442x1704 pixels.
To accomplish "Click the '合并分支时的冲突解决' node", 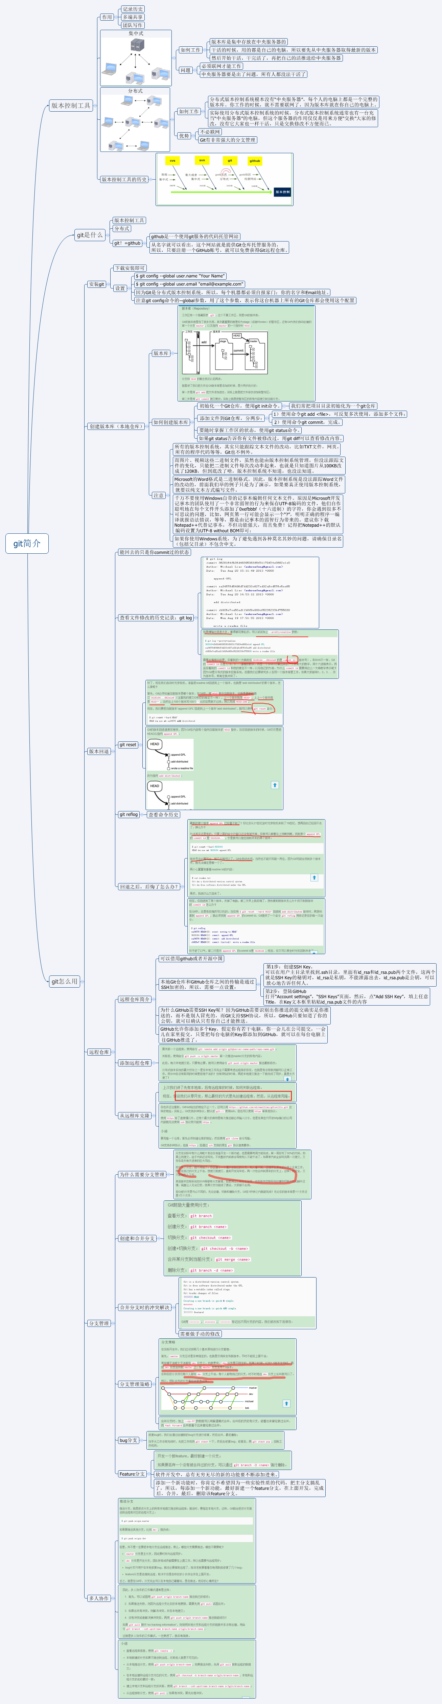I will 144,1308.
